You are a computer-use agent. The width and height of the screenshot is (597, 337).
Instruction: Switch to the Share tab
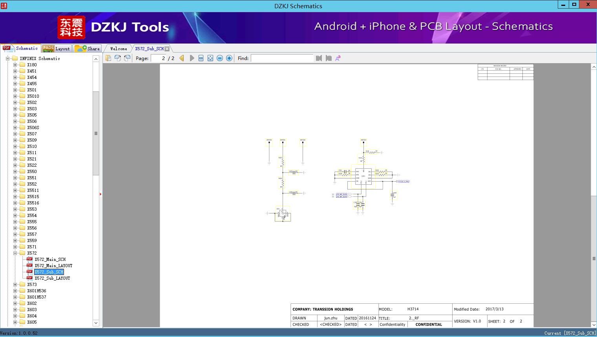[x=88, y=49]
